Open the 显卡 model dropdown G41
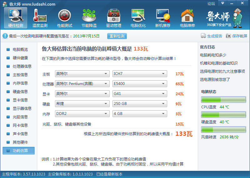The width and height of the screenshot is (250, 178). (140, 94)
